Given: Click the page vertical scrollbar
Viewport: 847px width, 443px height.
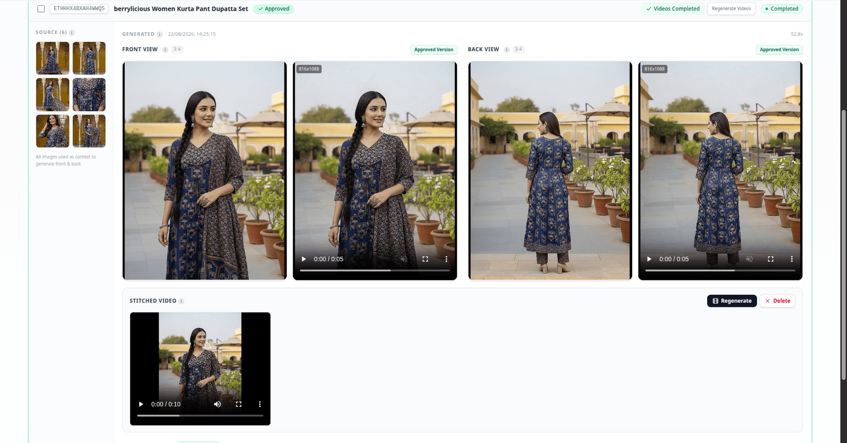Looking at the screenshot, I should click(x=844, y=243).
